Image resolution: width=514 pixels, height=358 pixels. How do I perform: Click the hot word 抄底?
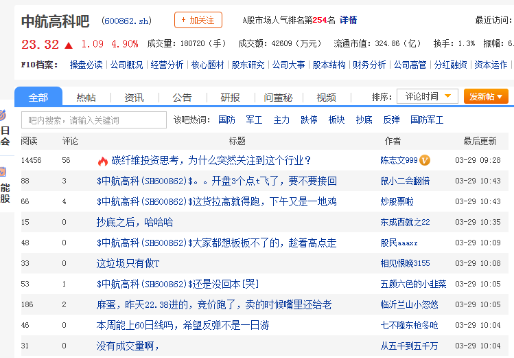click(x=364, y=120)
